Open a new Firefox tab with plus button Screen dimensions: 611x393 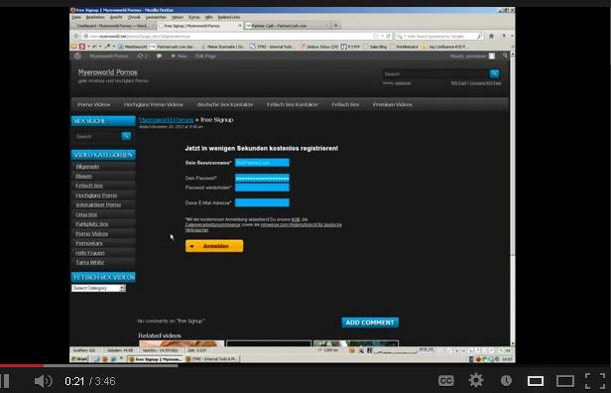coord(336,26)
